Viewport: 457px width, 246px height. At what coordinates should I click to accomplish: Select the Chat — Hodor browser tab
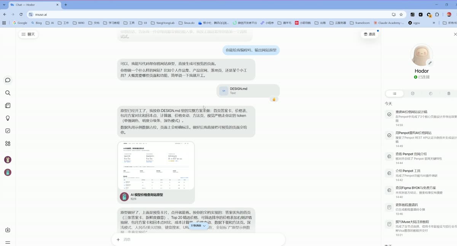pyautogui.click(x=35, y=5)
